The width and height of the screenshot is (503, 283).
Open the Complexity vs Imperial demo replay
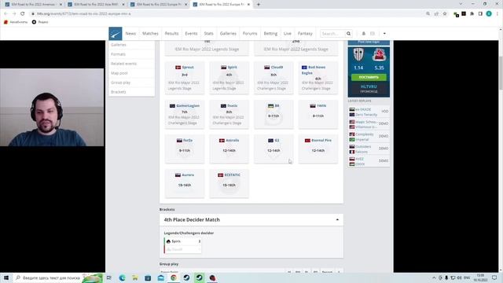coord(369,136)
